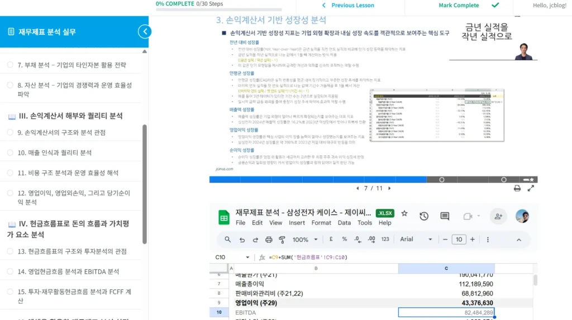Viewport: 572px width, 320px height.
Task: Go to Previous Lesson
Action: coord(348,6)
